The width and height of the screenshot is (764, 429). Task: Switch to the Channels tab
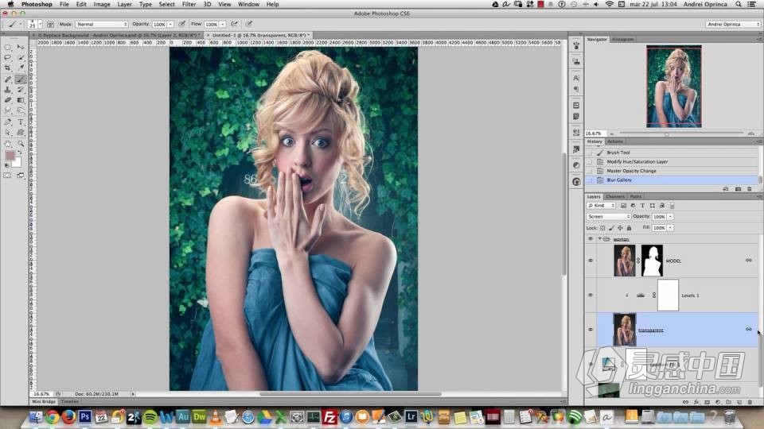coord(615,196)
